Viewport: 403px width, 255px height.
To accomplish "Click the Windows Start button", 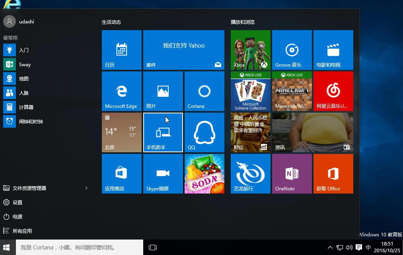I will 6,247.
